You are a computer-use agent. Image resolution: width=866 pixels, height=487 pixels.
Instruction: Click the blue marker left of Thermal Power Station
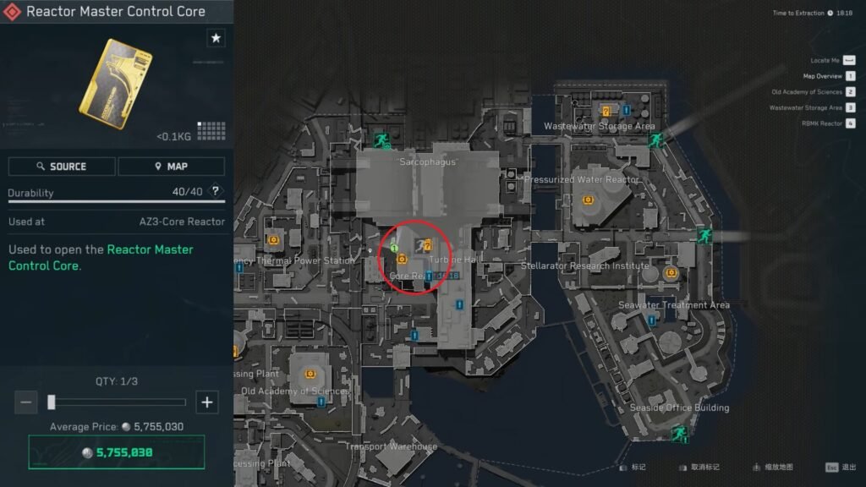pos(239,268)
